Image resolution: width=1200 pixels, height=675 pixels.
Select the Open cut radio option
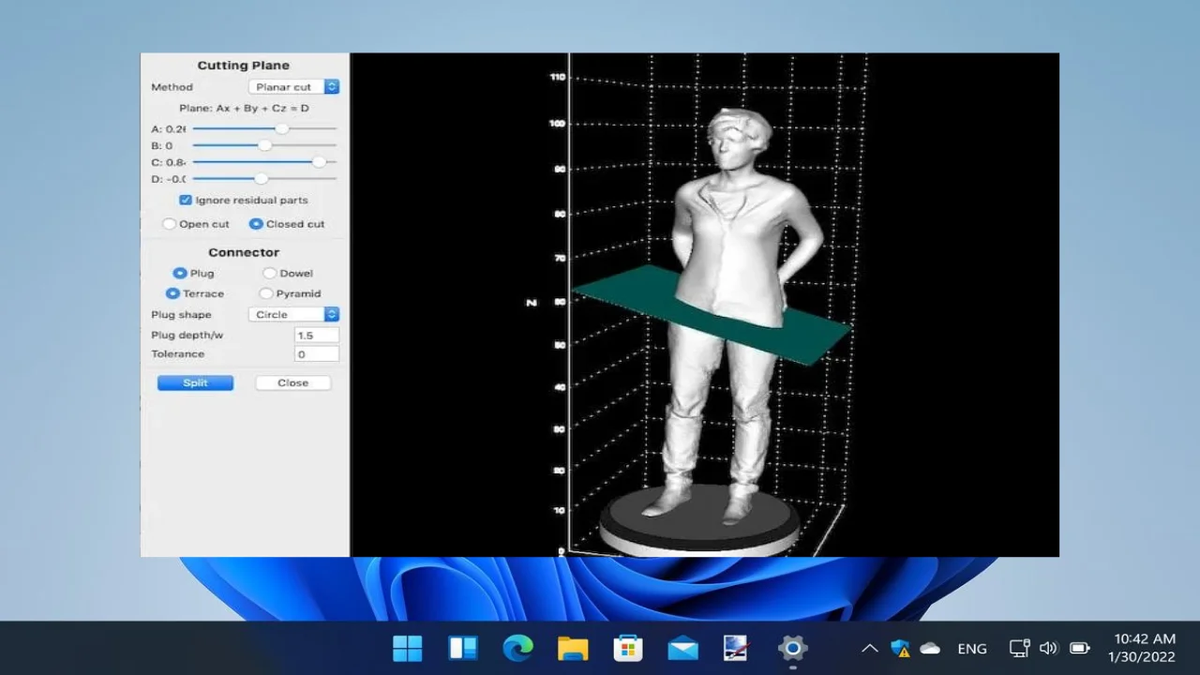coord(169,224)
